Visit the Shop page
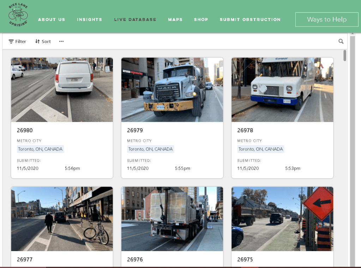Screen dimensions: 361x268 201,19
